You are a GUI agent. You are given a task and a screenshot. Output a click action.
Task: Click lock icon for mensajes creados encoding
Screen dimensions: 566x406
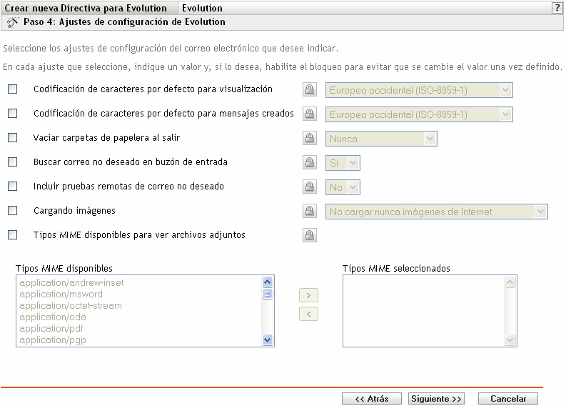click(x=309, y=114)
